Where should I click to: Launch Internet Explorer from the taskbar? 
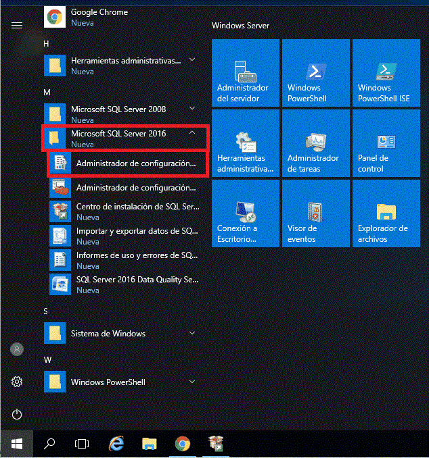click(116, 444)
